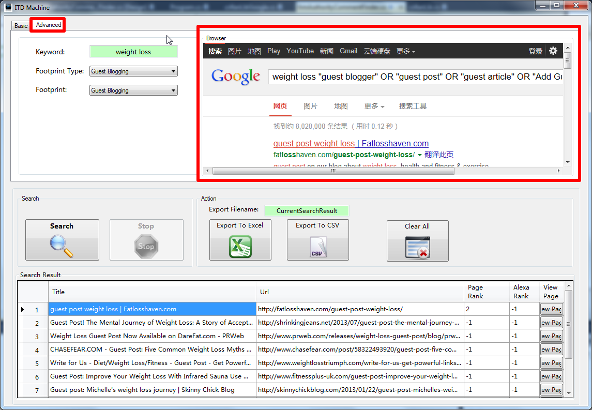Image resolution: width=592 pixels, height=410 pixels.
Task: Click the Title column header
Action: (x=152, y=292)
